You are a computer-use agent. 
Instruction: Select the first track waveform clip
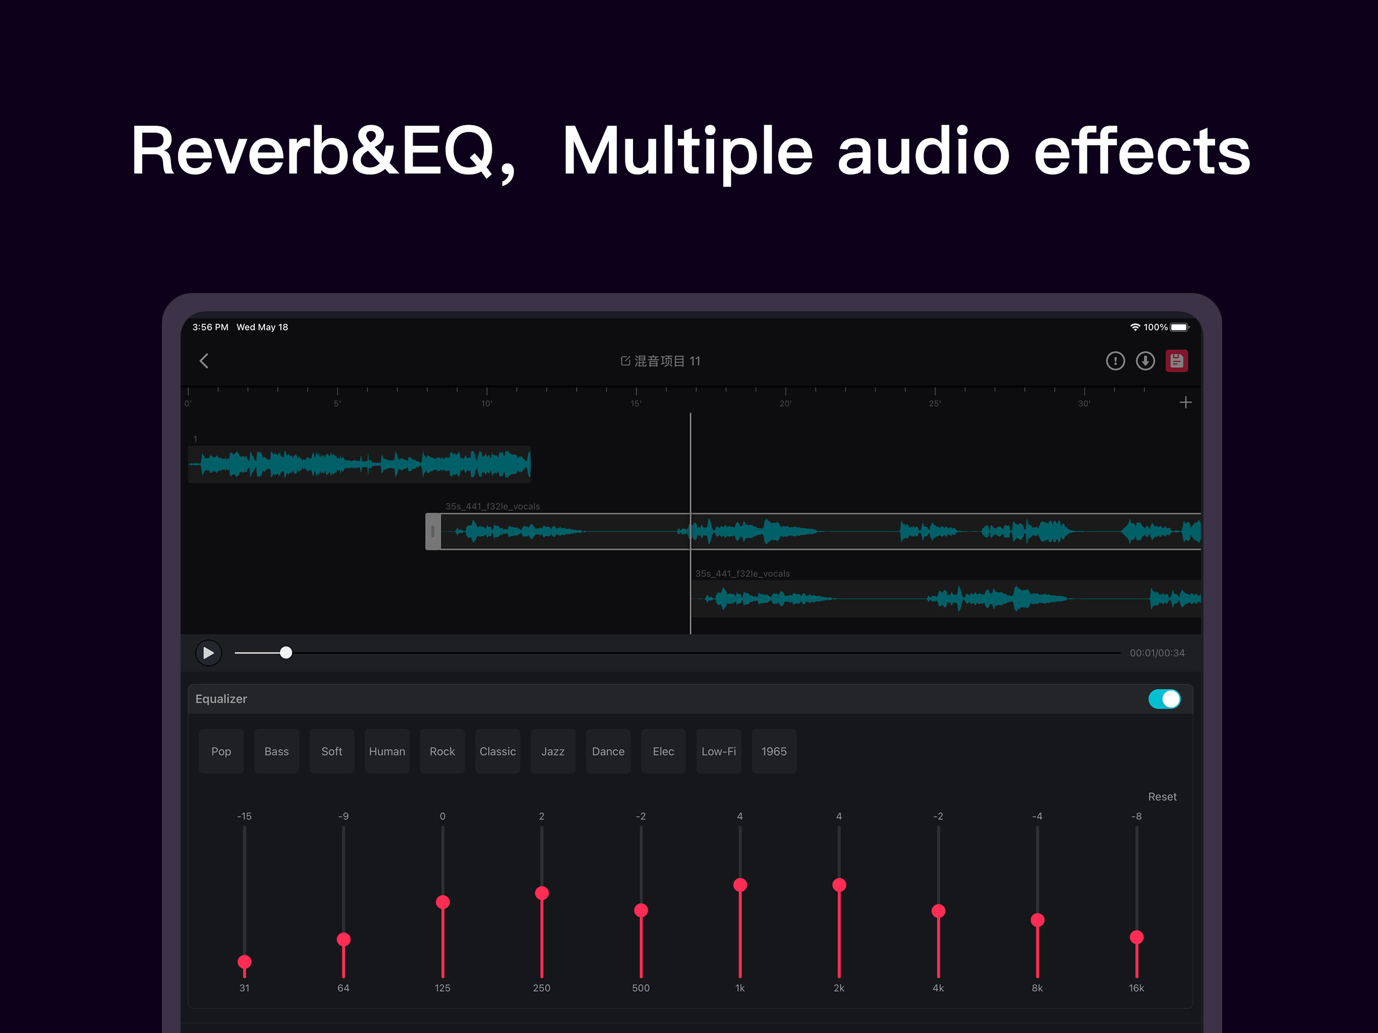(360, 464)
